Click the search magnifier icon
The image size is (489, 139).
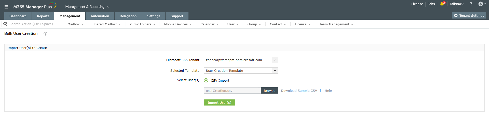pos(5,24)
